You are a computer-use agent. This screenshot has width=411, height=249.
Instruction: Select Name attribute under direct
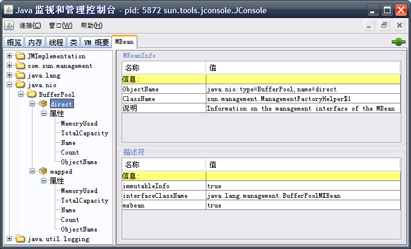point(68,143)
